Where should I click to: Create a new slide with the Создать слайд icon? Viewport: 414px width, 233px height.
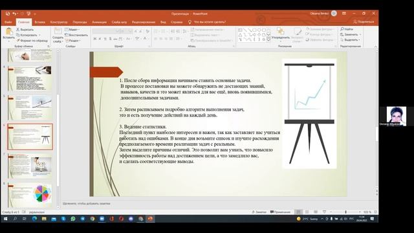coord(58,32)
